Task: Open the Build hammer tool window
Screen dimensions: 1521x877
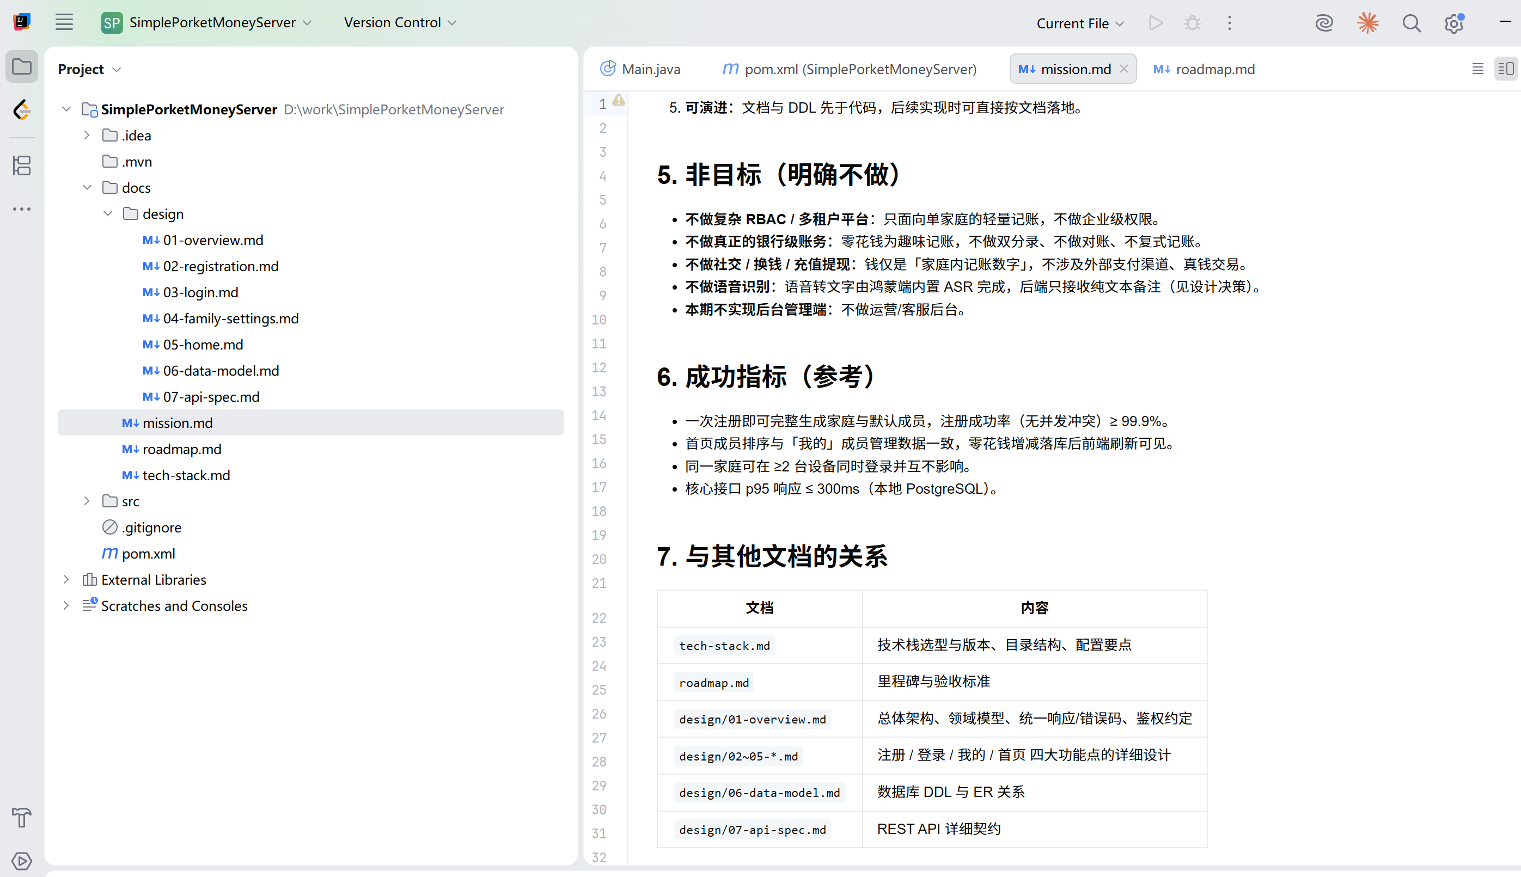Action: click(22, 817)
